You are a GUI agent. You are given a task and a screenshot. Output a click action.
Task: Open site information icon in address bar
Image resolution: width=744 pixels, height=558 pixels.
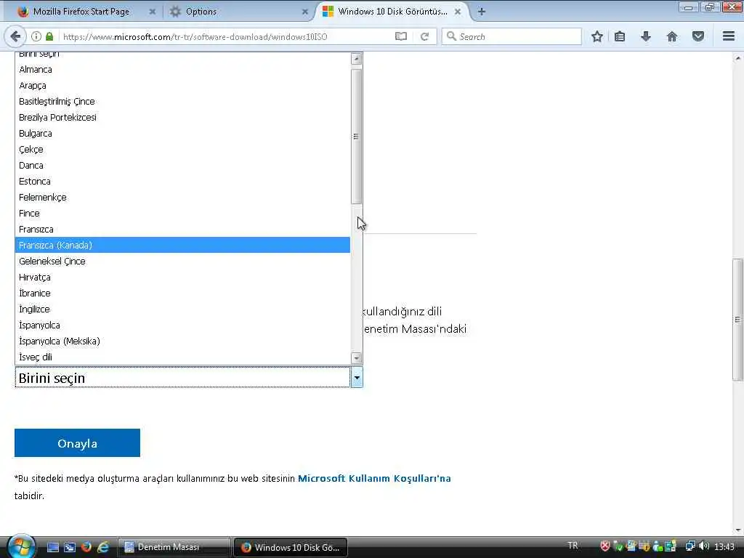pyautogui.click(x=36, y=36)
